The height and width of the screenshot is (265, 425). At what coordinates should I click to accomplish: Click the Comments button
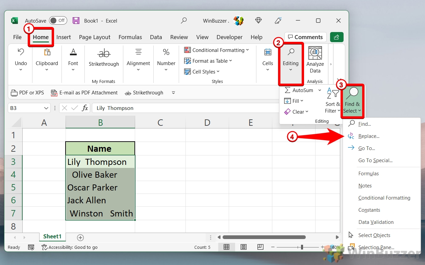click(305, 37)
